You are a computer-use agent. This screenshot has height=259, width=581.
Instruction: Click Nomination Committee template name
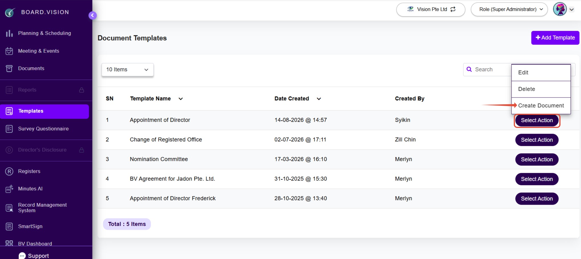[x=159, y=159]
